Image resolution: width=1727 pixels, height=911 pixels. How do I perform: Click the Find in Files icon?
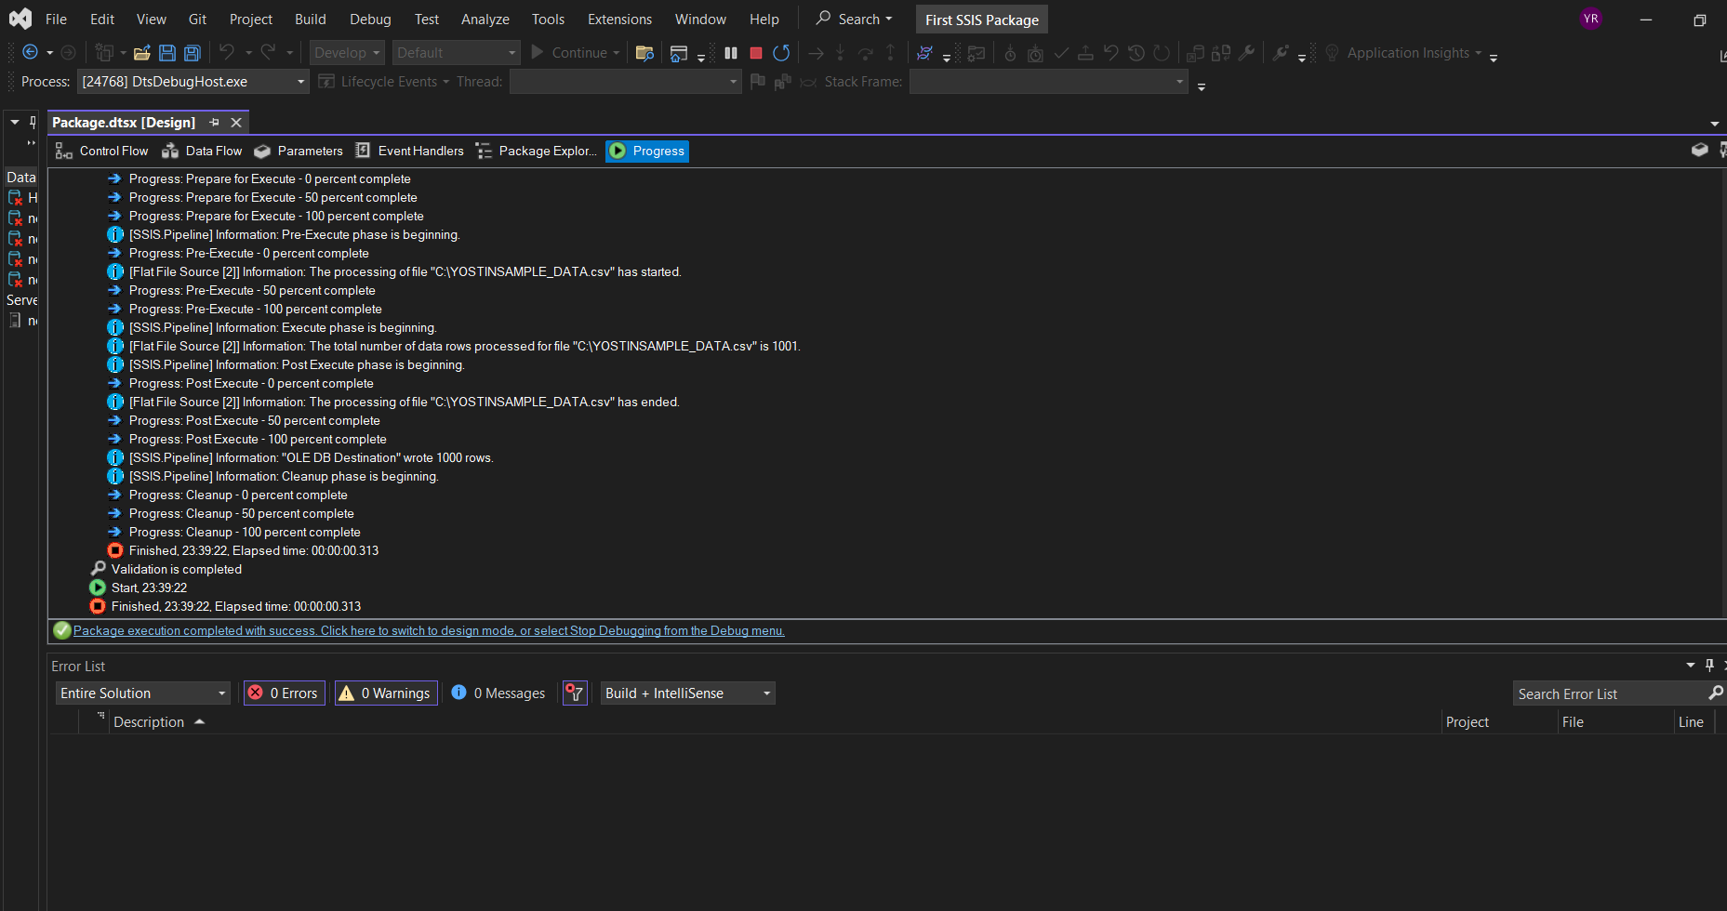point(644,53)
